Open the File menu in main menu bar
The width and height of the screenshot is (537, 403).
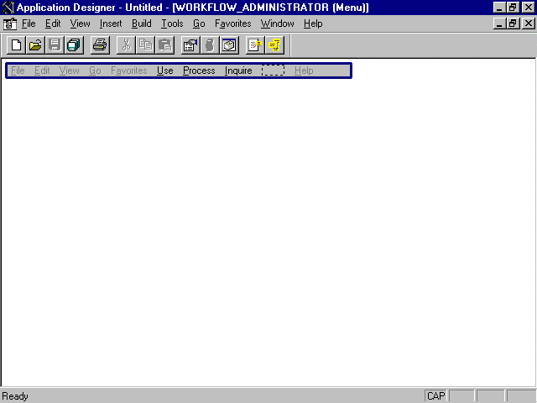coord(29,24)
